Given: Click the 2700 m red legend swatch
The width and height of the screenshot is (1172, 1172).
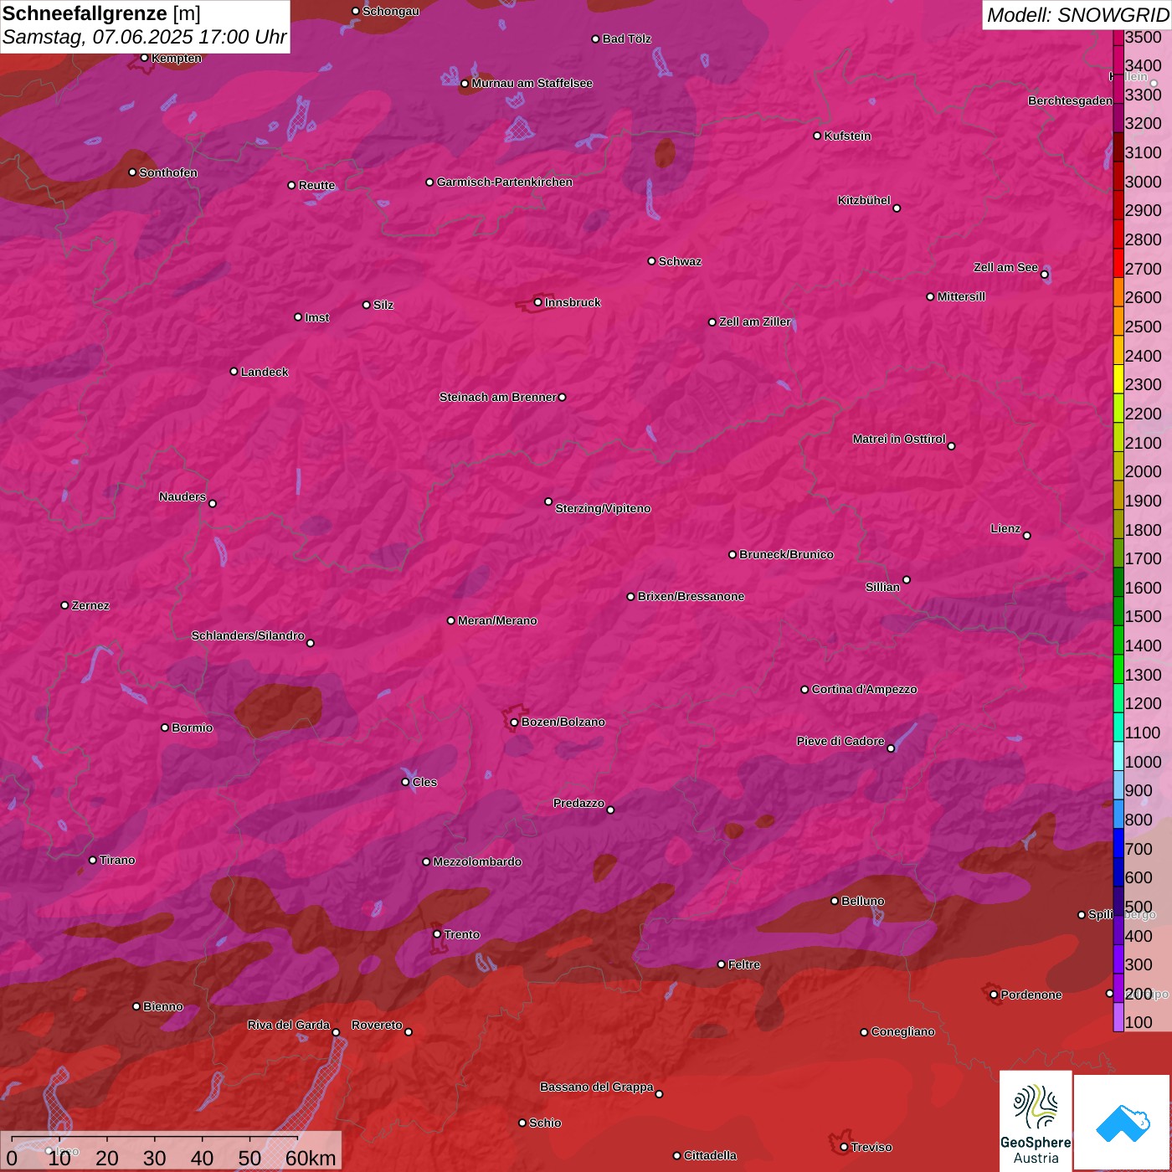Looking at the screenshot, I should [1118, 263].
